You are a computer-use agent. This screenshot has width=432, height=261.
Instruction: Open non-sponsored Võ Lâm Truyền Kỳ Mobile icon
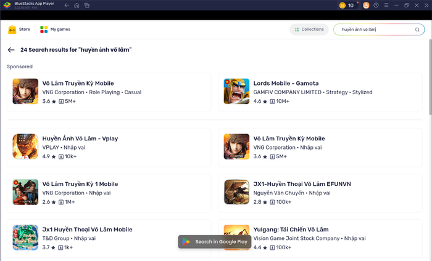tap(236, 147)
